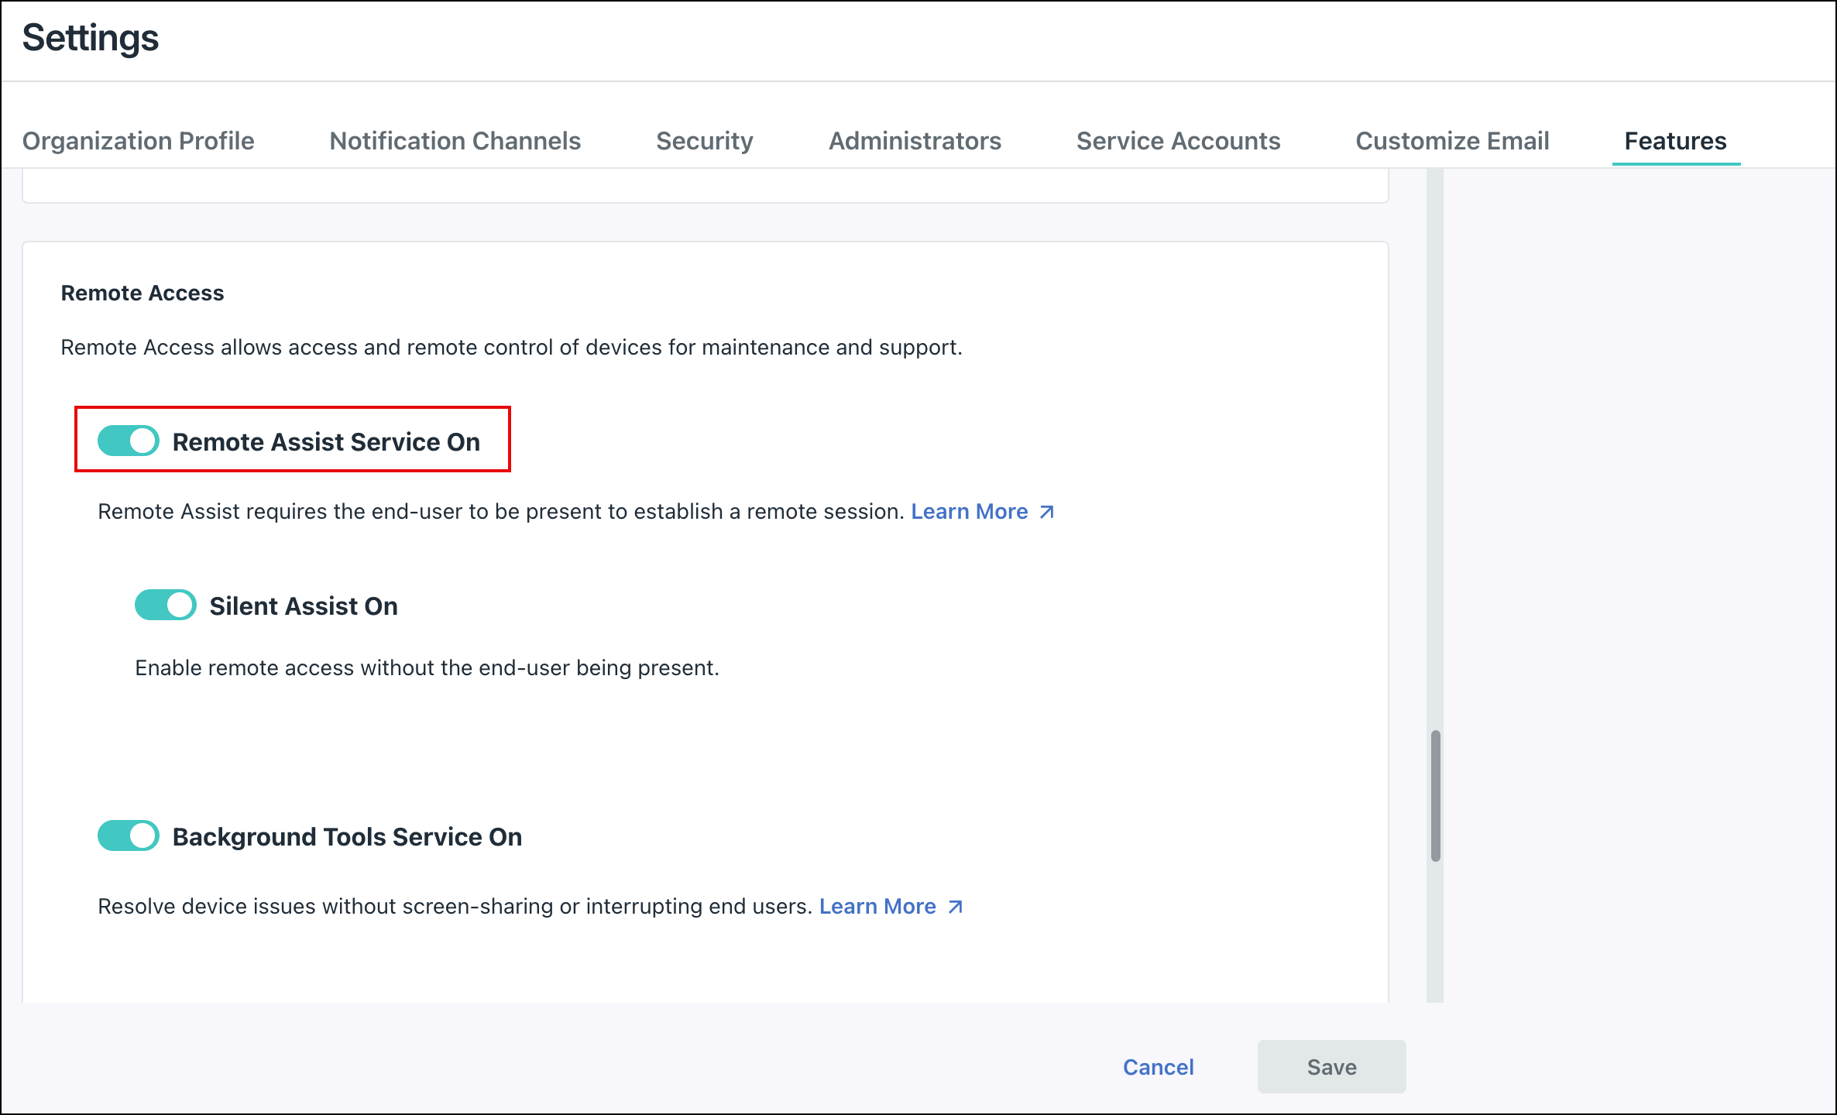Image resolution: width=1837 pixels, height=1115 pixels.
Task: Turn off Background Tools Service
Action: click(128, 835)
